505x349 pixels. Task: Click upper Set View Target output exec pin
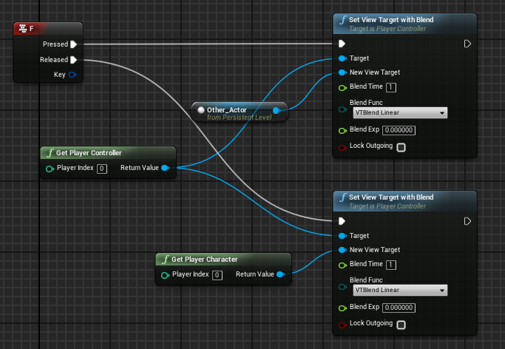(x=467, y=44)
